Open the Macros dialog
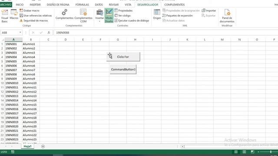 14,14
